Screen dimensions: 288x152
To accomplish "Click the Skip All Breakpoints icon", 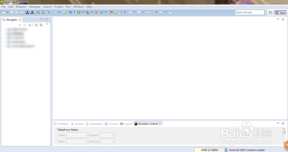I will click(x=49, y=12).
